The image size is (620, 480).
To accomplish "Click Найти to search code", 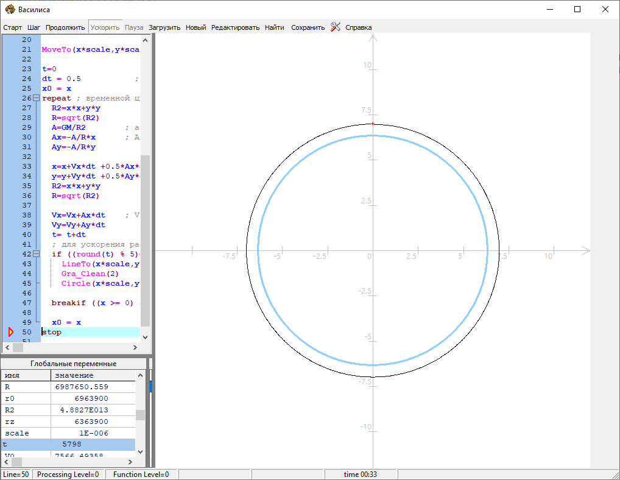I will [x=274, y=27].
